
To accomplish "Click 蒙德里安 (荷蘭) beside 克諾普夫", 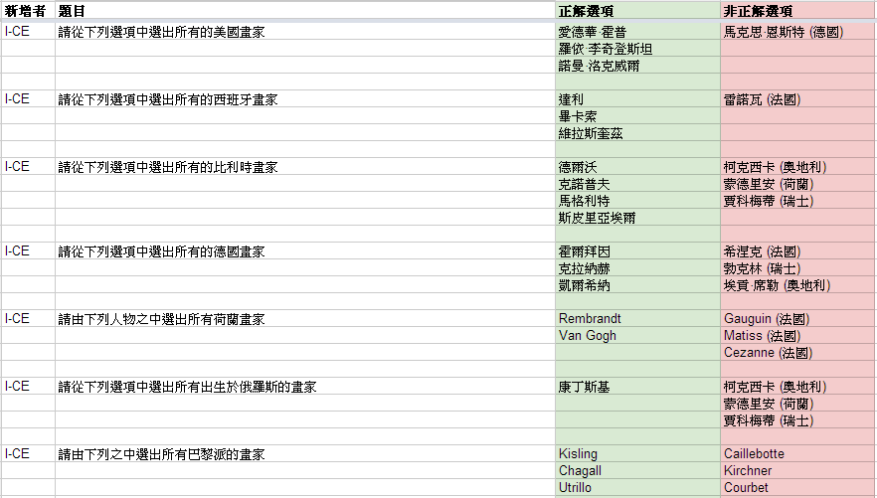I will pos(798,184).
